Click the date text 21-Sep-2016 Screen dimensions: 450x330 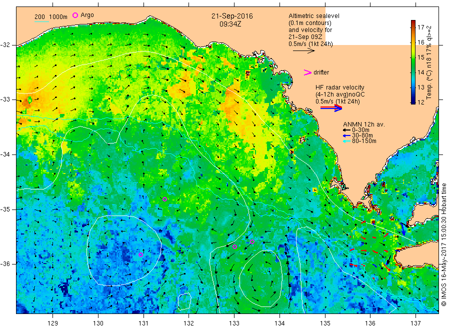[232, 16]
